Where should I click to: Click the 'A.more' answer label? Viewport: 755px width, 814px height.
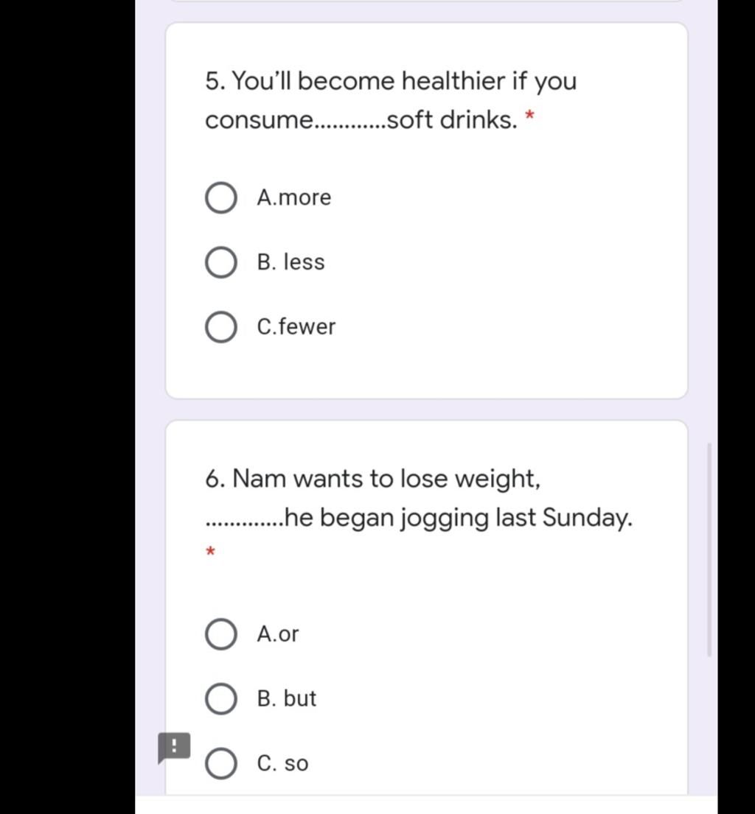293,197
